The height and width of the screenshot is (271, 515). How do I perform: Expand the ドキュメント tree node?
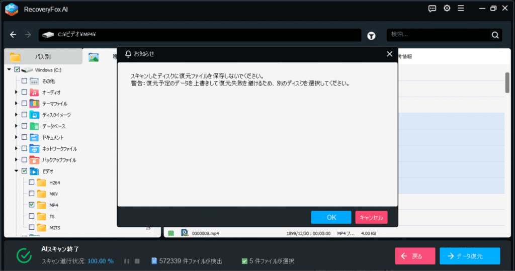coord(16,137)
